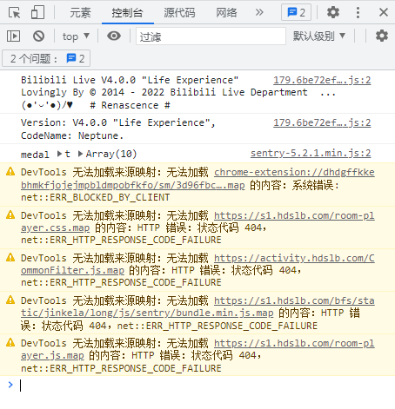Clear the console with the ban icon
The image size is (395, 409).
38,36
